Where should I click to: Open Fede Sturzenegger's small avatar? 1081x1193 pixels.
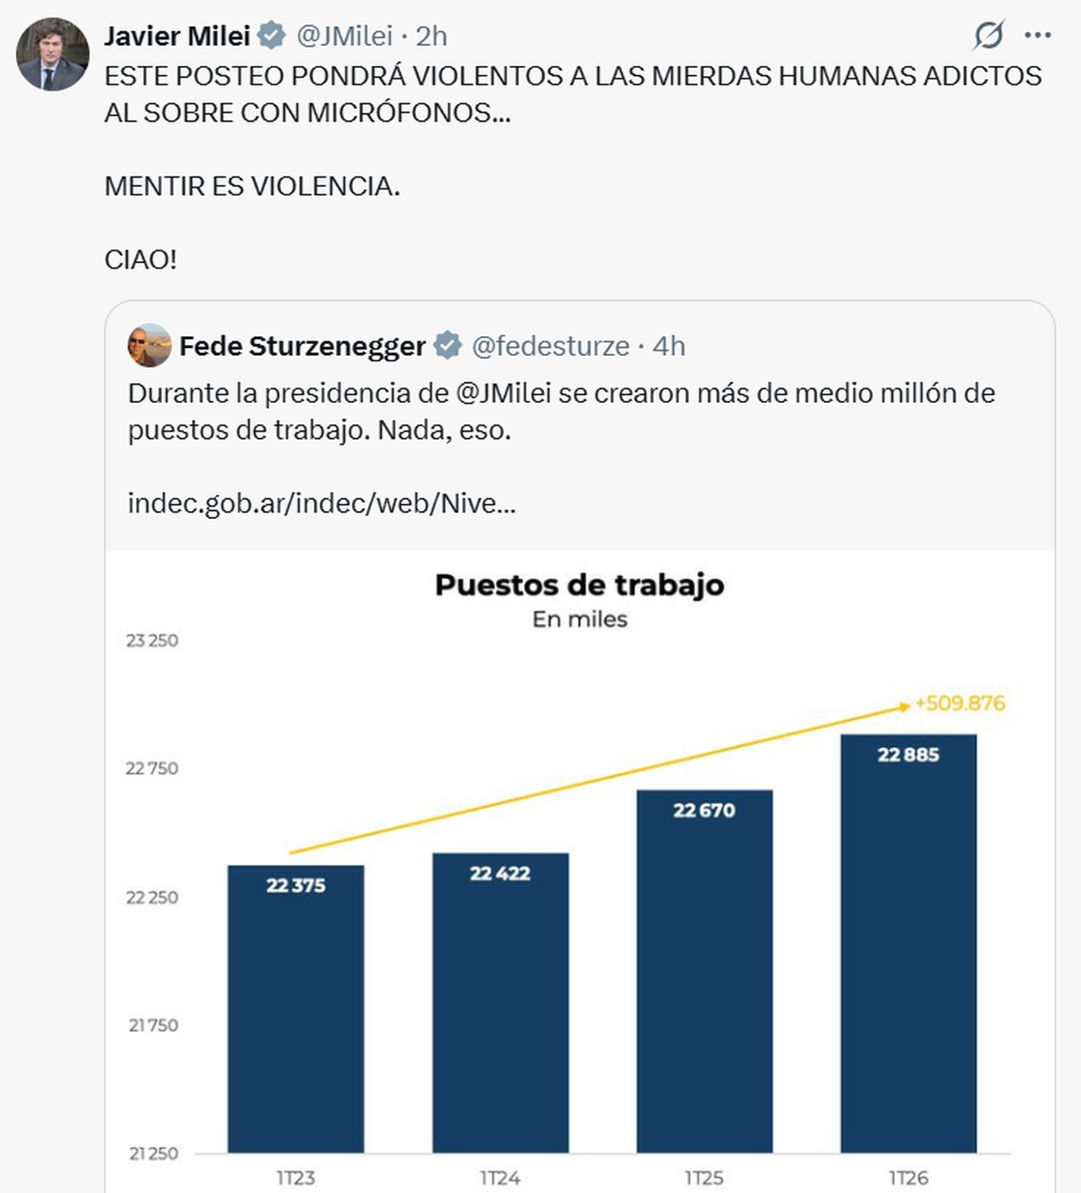[150, 346]
